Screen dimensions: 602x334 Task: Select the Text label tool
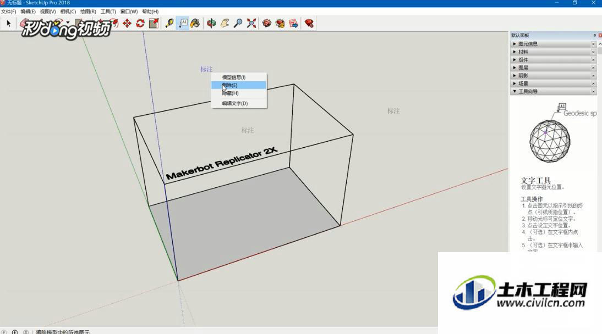[183, 24]
